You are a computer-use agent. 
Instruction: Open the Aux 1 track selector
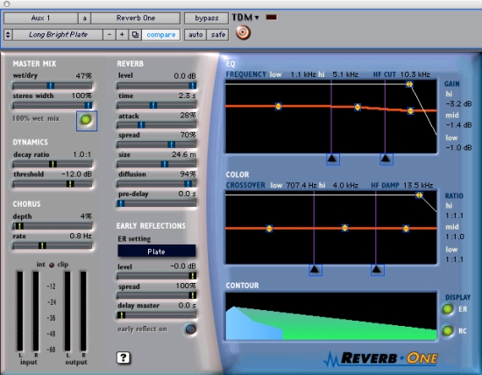coord(40,18)
